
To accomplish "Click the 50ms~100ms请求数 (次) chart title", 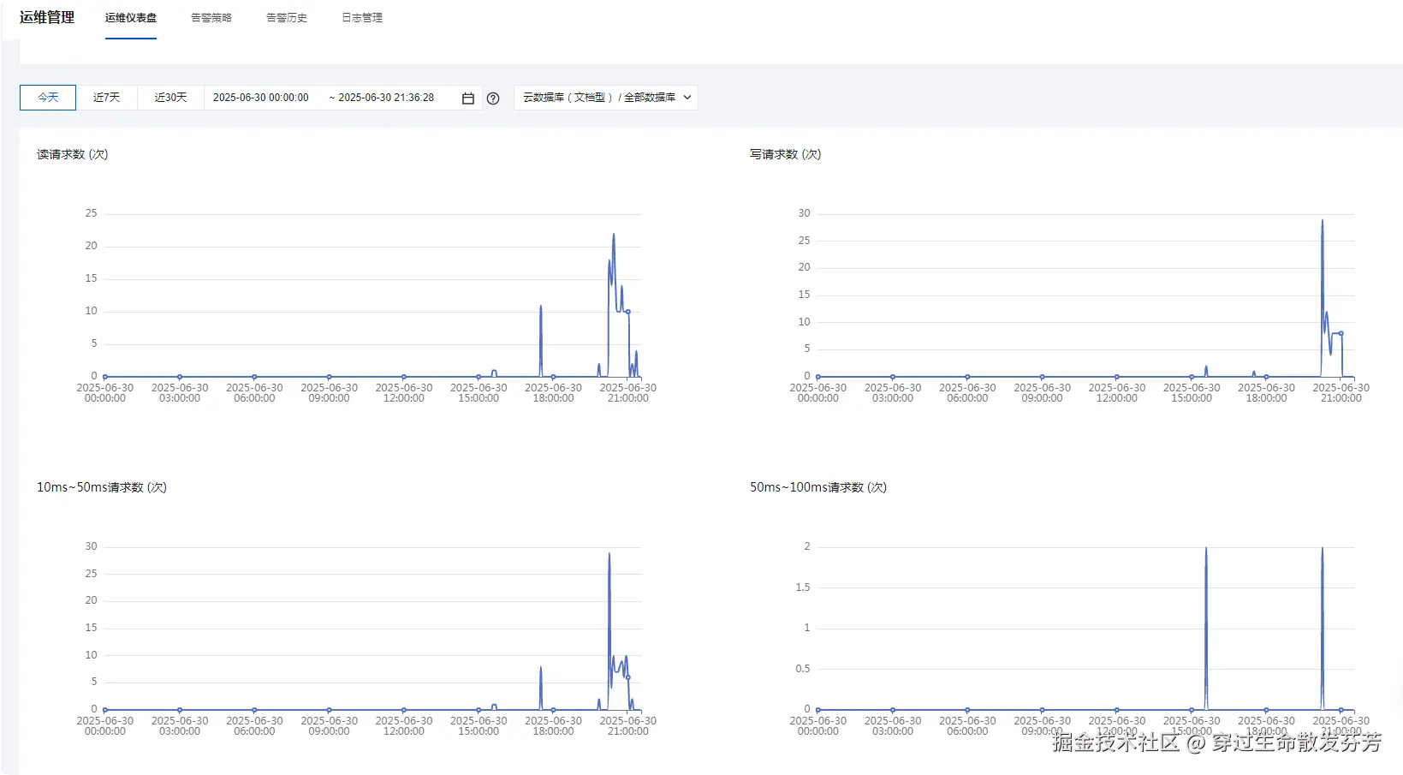I will pos(818,487).
